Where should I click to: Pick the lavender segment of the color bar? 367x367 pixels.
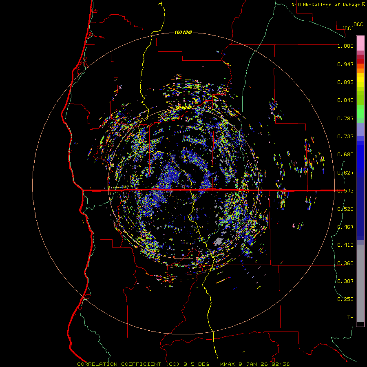(360, 129)
